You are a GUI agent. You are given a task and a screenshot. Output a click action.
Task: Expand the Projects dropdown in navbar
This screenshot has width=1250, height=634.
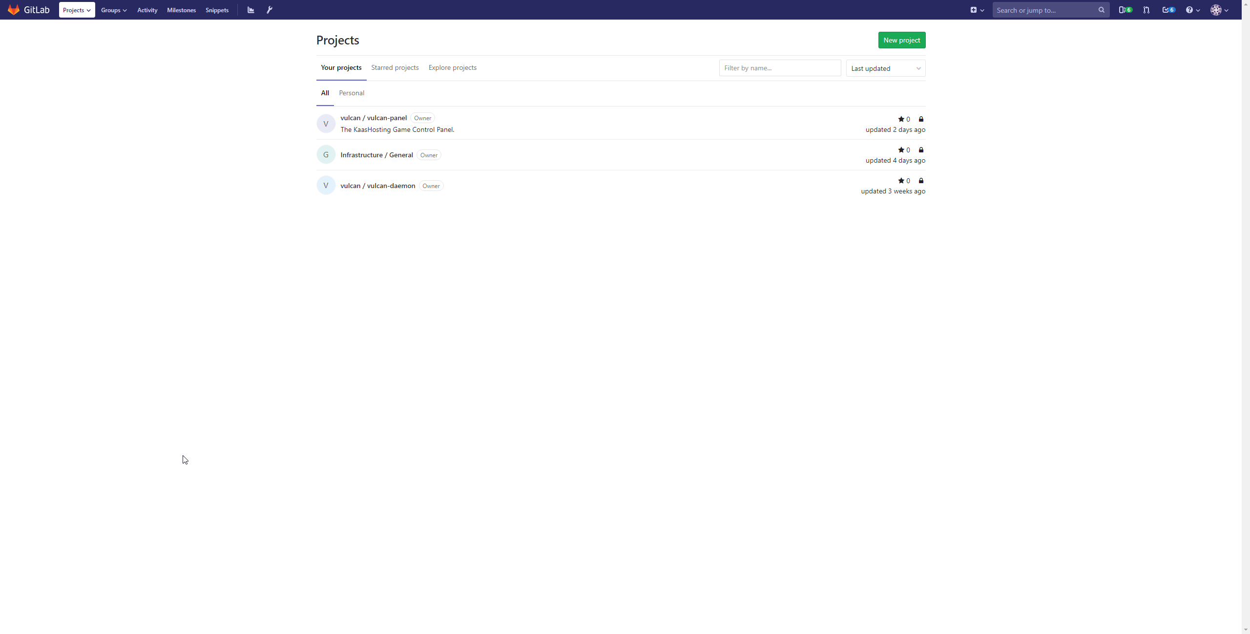point(77,10)
